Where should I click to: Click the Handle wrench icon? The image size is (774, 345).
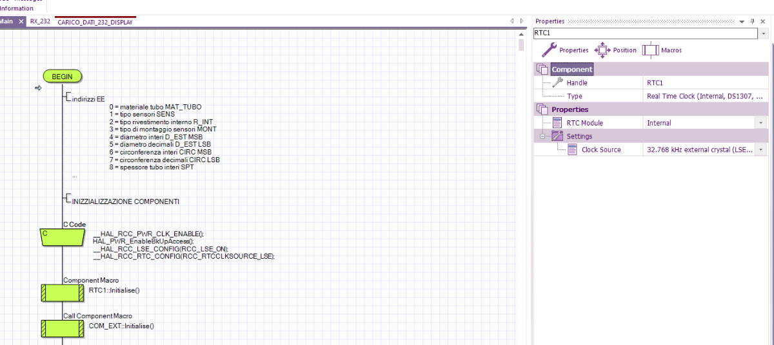coord(558,82)
